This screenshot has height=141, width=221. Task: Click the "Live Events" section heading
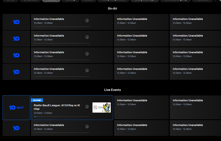(x=112, y=90)
